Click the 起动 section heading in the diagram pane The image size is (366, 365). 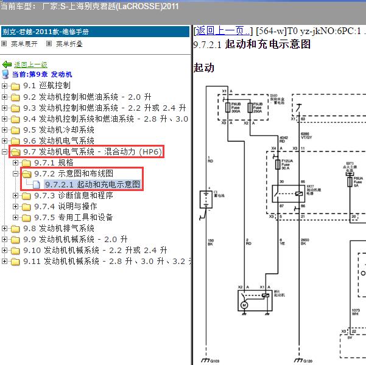point(204,68)
